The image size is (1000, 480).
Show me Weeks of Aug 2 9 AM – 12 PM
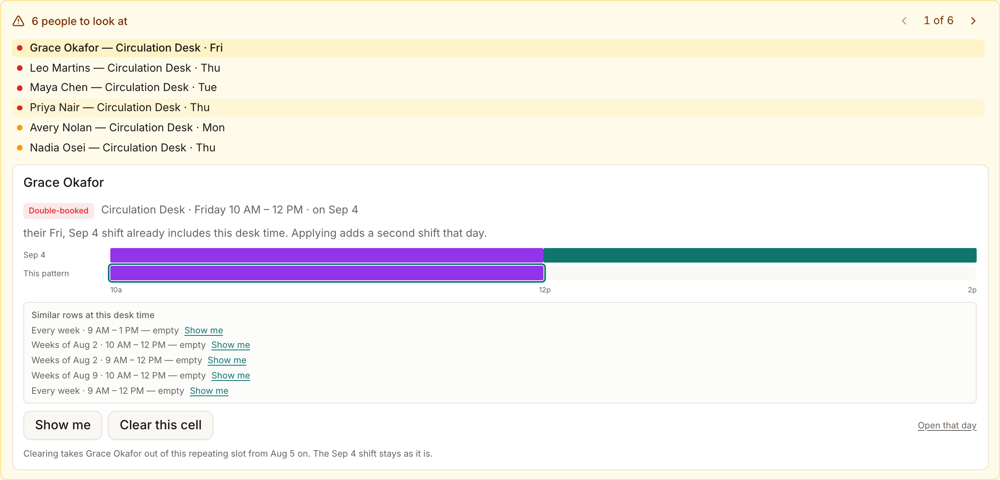[227, 360]
